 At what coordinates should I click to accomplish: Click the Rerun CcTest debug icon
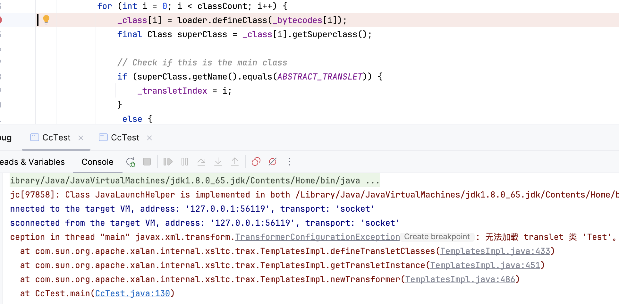pyautogui.click(x=131, y=162)
